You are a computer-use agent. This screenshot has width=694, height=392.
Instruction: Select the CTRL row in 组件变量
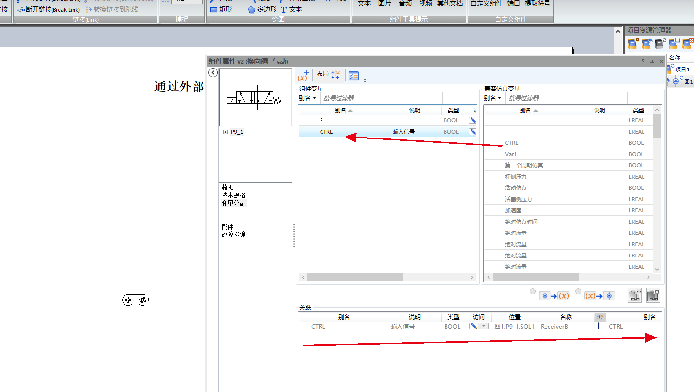388,132
